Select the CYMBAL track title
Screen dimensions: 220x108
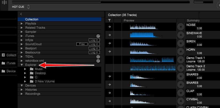click(x=192, y=99)
